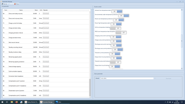Click the Save as toolbar button
This screenshot has height=104, width=185.
click(x=4, y=4)
